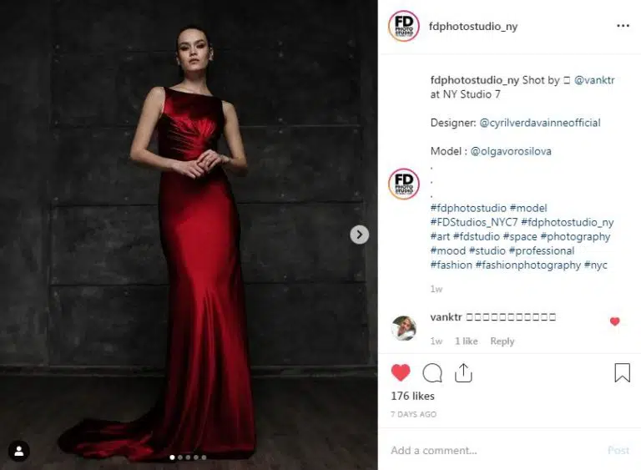The width and height of the screenshot is (641, 470).
Task: Open comments via speech bubble icon
Action: pos(432,373)
